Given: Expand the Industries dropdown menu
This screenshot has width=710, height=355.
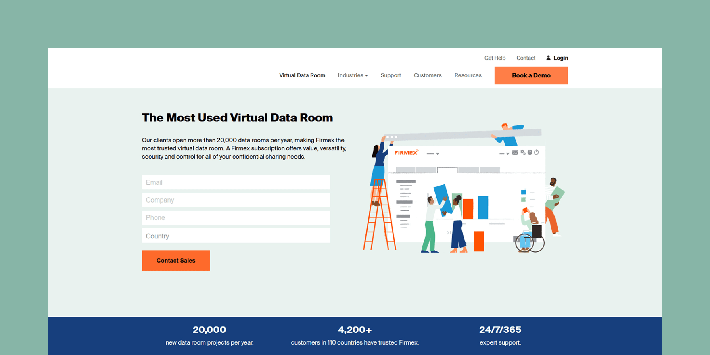Looking at the screenshot, I should pyautogui.click(x=353, y=75).
